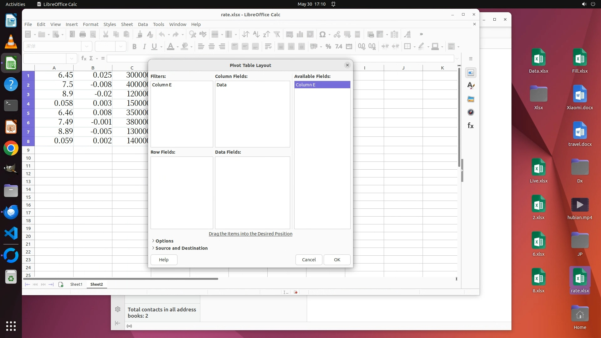Viewport: 601px width, 338px height.
Task: Select Column E in Available Fields
Action: tap(322, 84)
